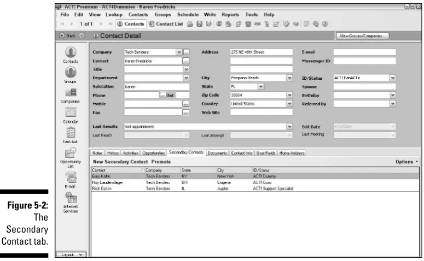This screenshot has height=261, width=424.
Task: Click the ellipsis button next to Fax field
Action: [186, 112]
